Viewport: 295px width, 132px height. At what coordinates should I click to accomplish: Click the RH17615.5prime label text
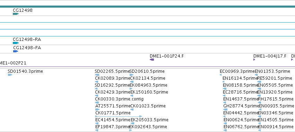pos(276,99)
